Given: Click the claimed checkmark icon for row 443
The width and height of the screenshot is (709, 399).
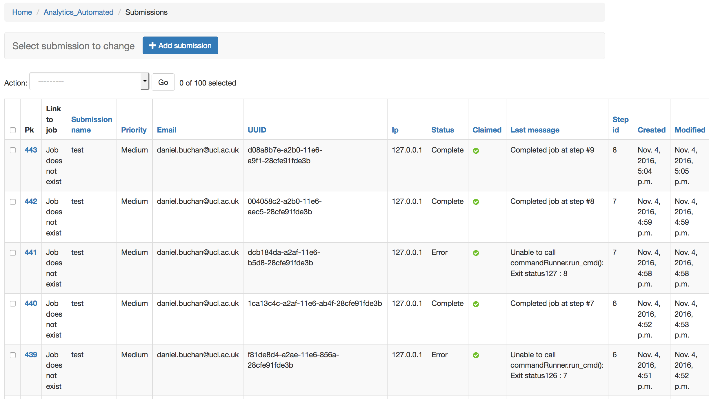Looking at the screenshot, I should tap(476, 150).
